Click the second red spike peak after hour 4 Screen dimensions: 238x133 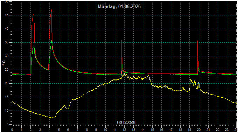pyautogui.click(x=51, y=10)
